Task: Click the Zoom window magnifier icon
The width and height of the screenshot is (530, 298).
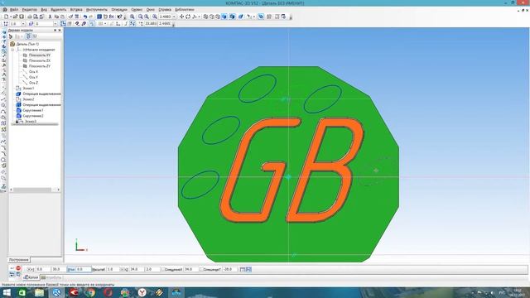Action: (132, 17)
